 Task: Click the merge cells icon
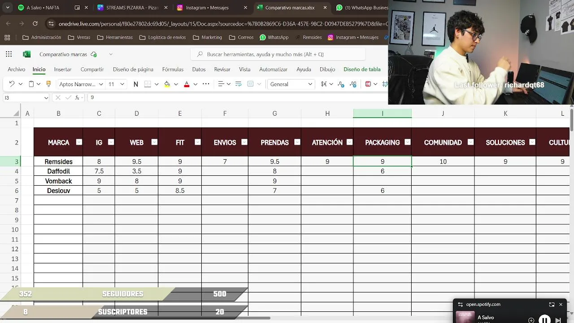pos(251,84)
